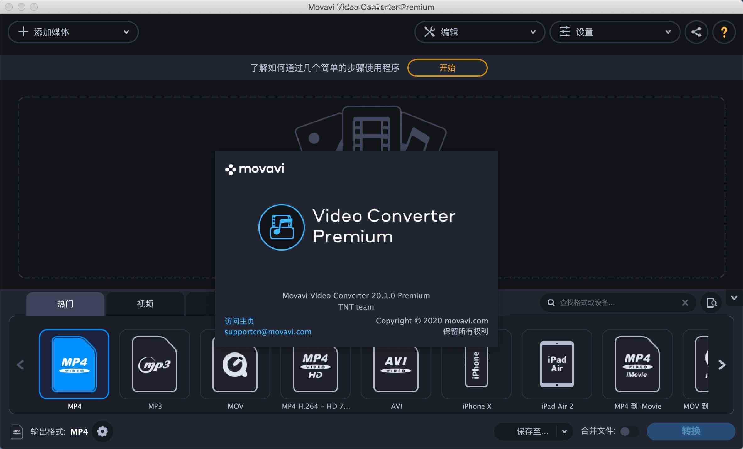Image resolution: width=743 pixels, height=449 pixels.
Task: Switch to the 视频 video tab
Action: (x=145, y=304)
